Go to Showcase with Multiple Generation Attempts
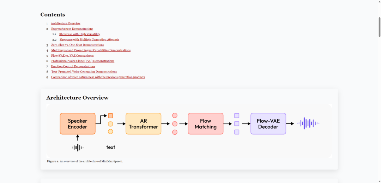This screenshot has width=381, height=183. pyautogui.click(x=89, y=40)
